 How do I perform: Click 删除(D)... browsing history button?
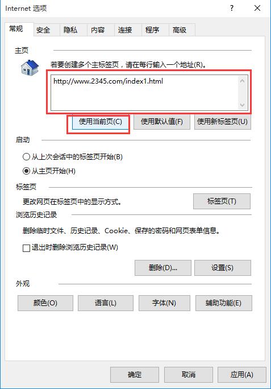(163, 268)
